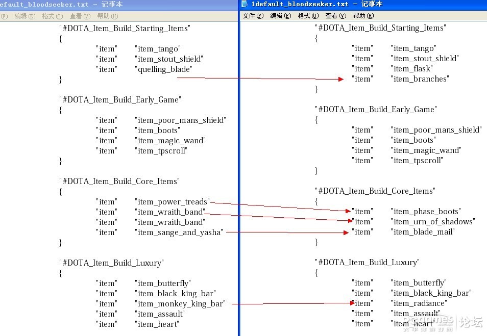Click "item_tpscroll" in the right window
The width and height of the screenshot is (487, 336).
click(417, 161)
